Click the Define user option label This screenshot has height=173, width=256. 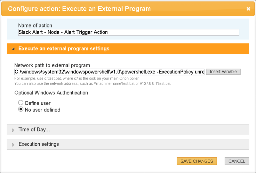pyautogui.click(x=38, y=103)
